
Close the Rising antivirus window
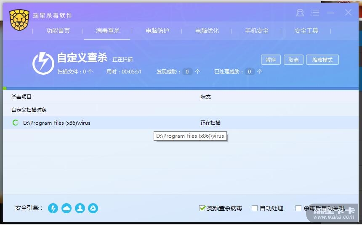tap(348, 13)
